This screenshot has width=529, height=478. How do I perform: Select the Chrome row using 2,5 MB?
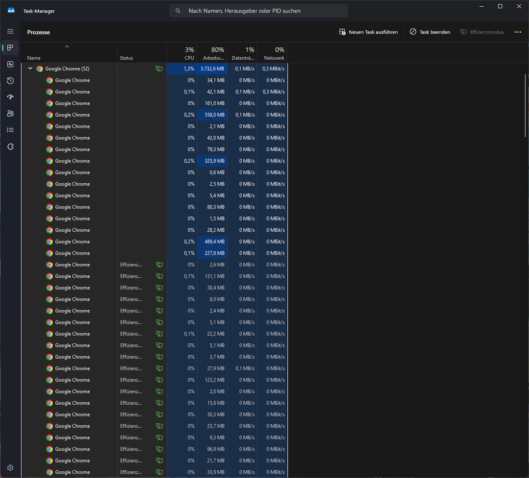154,184
